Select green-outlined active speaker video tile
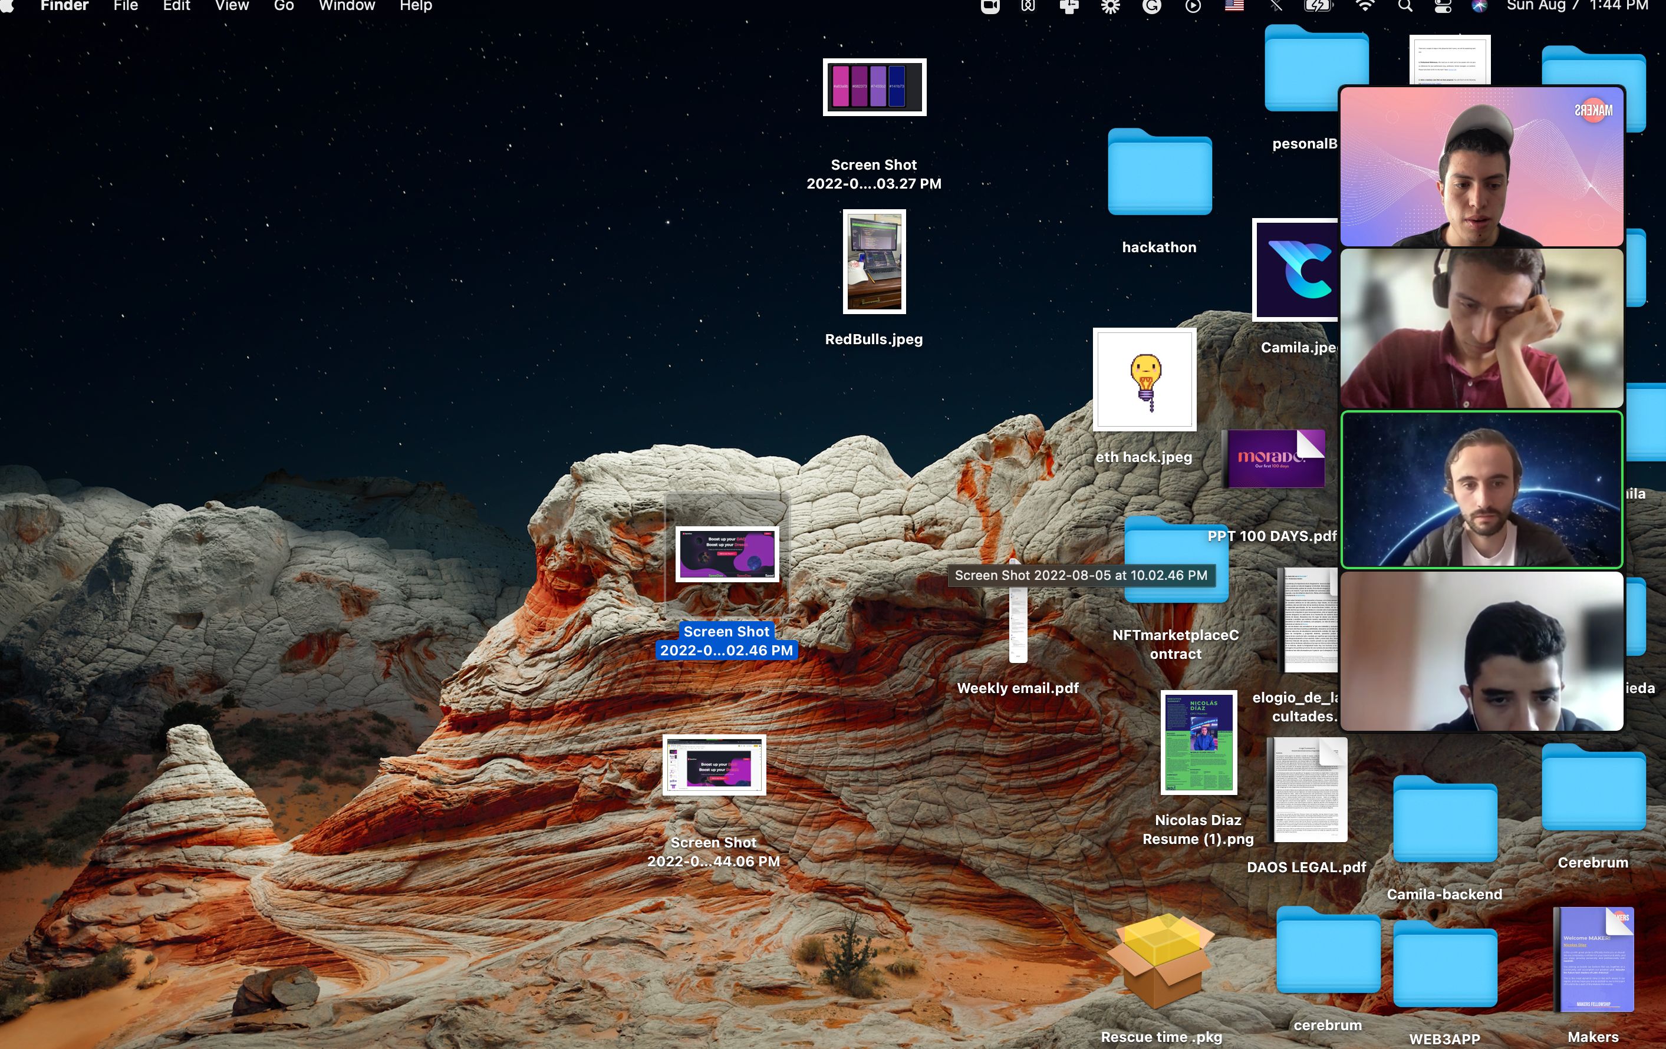The height and width of the screenshot is (1049, 1666). point(1481,490)
